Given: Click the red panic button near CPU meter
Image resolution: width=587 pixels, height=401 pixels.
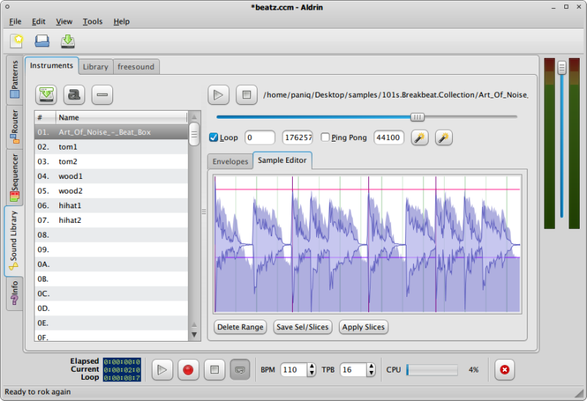Looking at the screenshot, I should click(504, 370).
